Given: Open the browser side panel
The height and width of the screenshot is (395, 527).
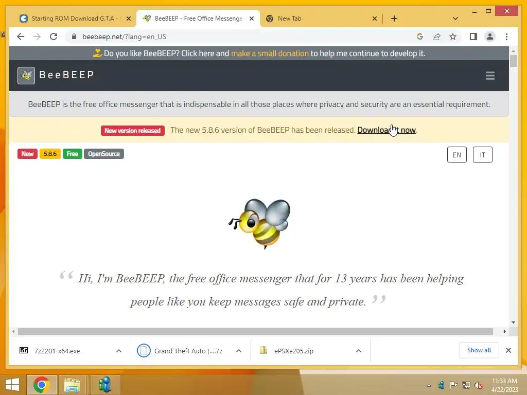Looking at the screenshot, I should pos(473,37).
